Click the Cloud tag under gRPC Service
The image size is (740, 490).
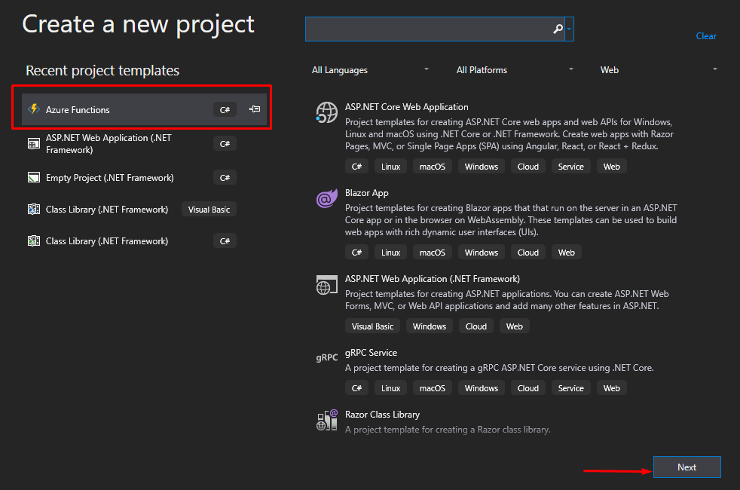point(527,387)
